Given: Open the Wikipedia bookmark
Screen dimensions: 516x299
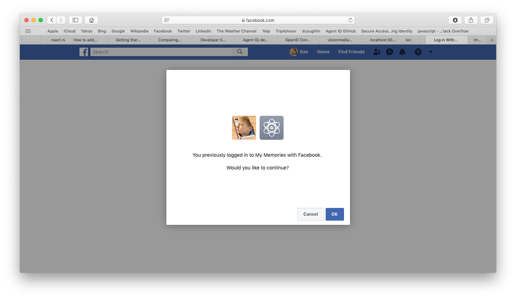Looking at the screenshot, I should 139,31.
